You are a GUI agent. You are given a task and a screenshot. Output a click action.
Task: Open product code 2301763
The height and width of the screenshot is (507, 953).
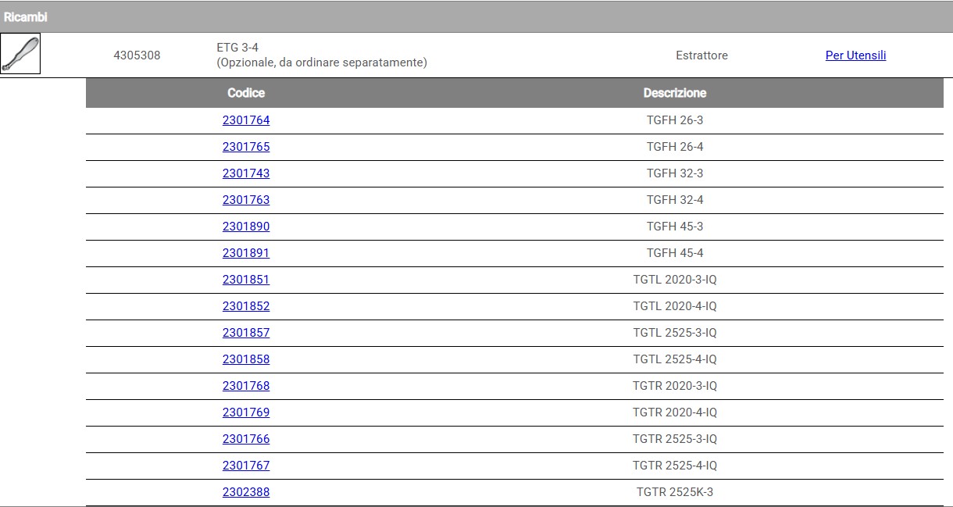246,200
